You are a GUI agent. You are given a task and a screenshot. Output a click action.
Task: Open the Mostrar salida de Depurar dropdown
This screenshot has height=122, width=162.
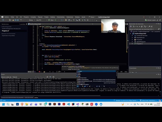click(x=24, y=77)
